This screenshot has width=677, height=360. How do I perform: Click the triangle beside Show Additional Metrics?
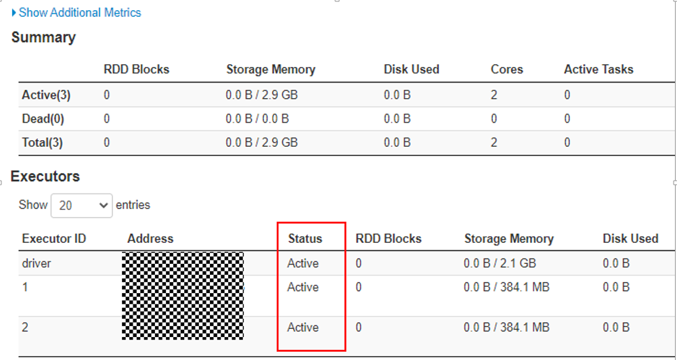tap(14, 12)
